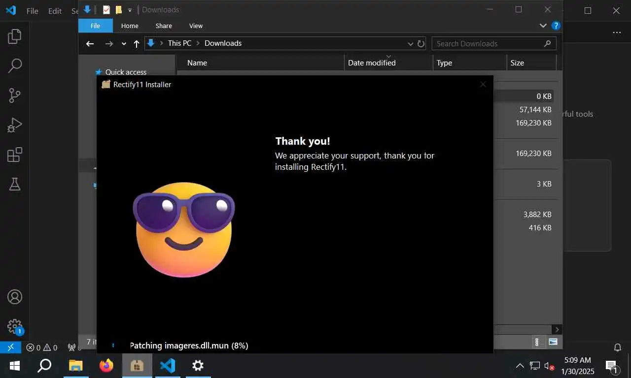
Task: Open Windows taskbar search
Action: tap(44, 366)
